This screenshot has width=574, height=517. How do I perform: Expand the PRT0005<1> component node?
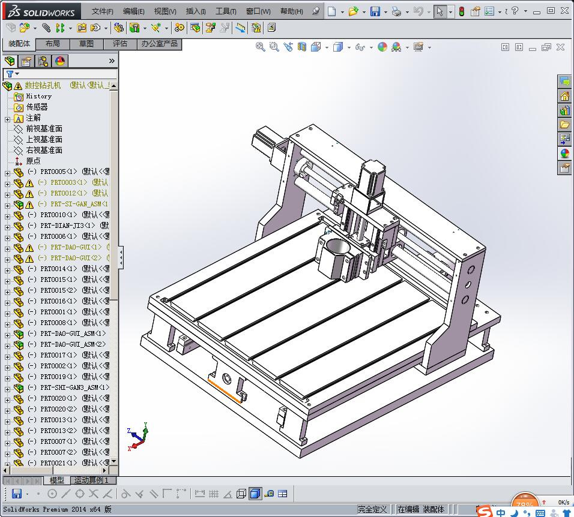tap(7, 172)
